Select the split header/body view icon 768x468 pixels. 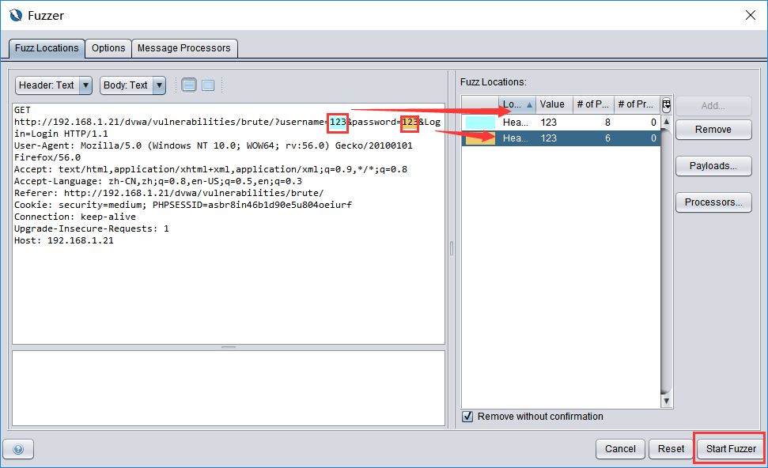pyautogui.click(x=189, y=85)
